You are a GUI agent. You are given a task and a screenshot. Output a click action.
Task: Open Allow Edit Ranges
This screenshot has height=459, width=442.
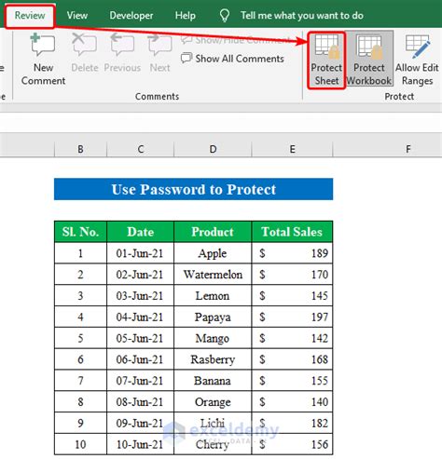(x=417, y=60)
